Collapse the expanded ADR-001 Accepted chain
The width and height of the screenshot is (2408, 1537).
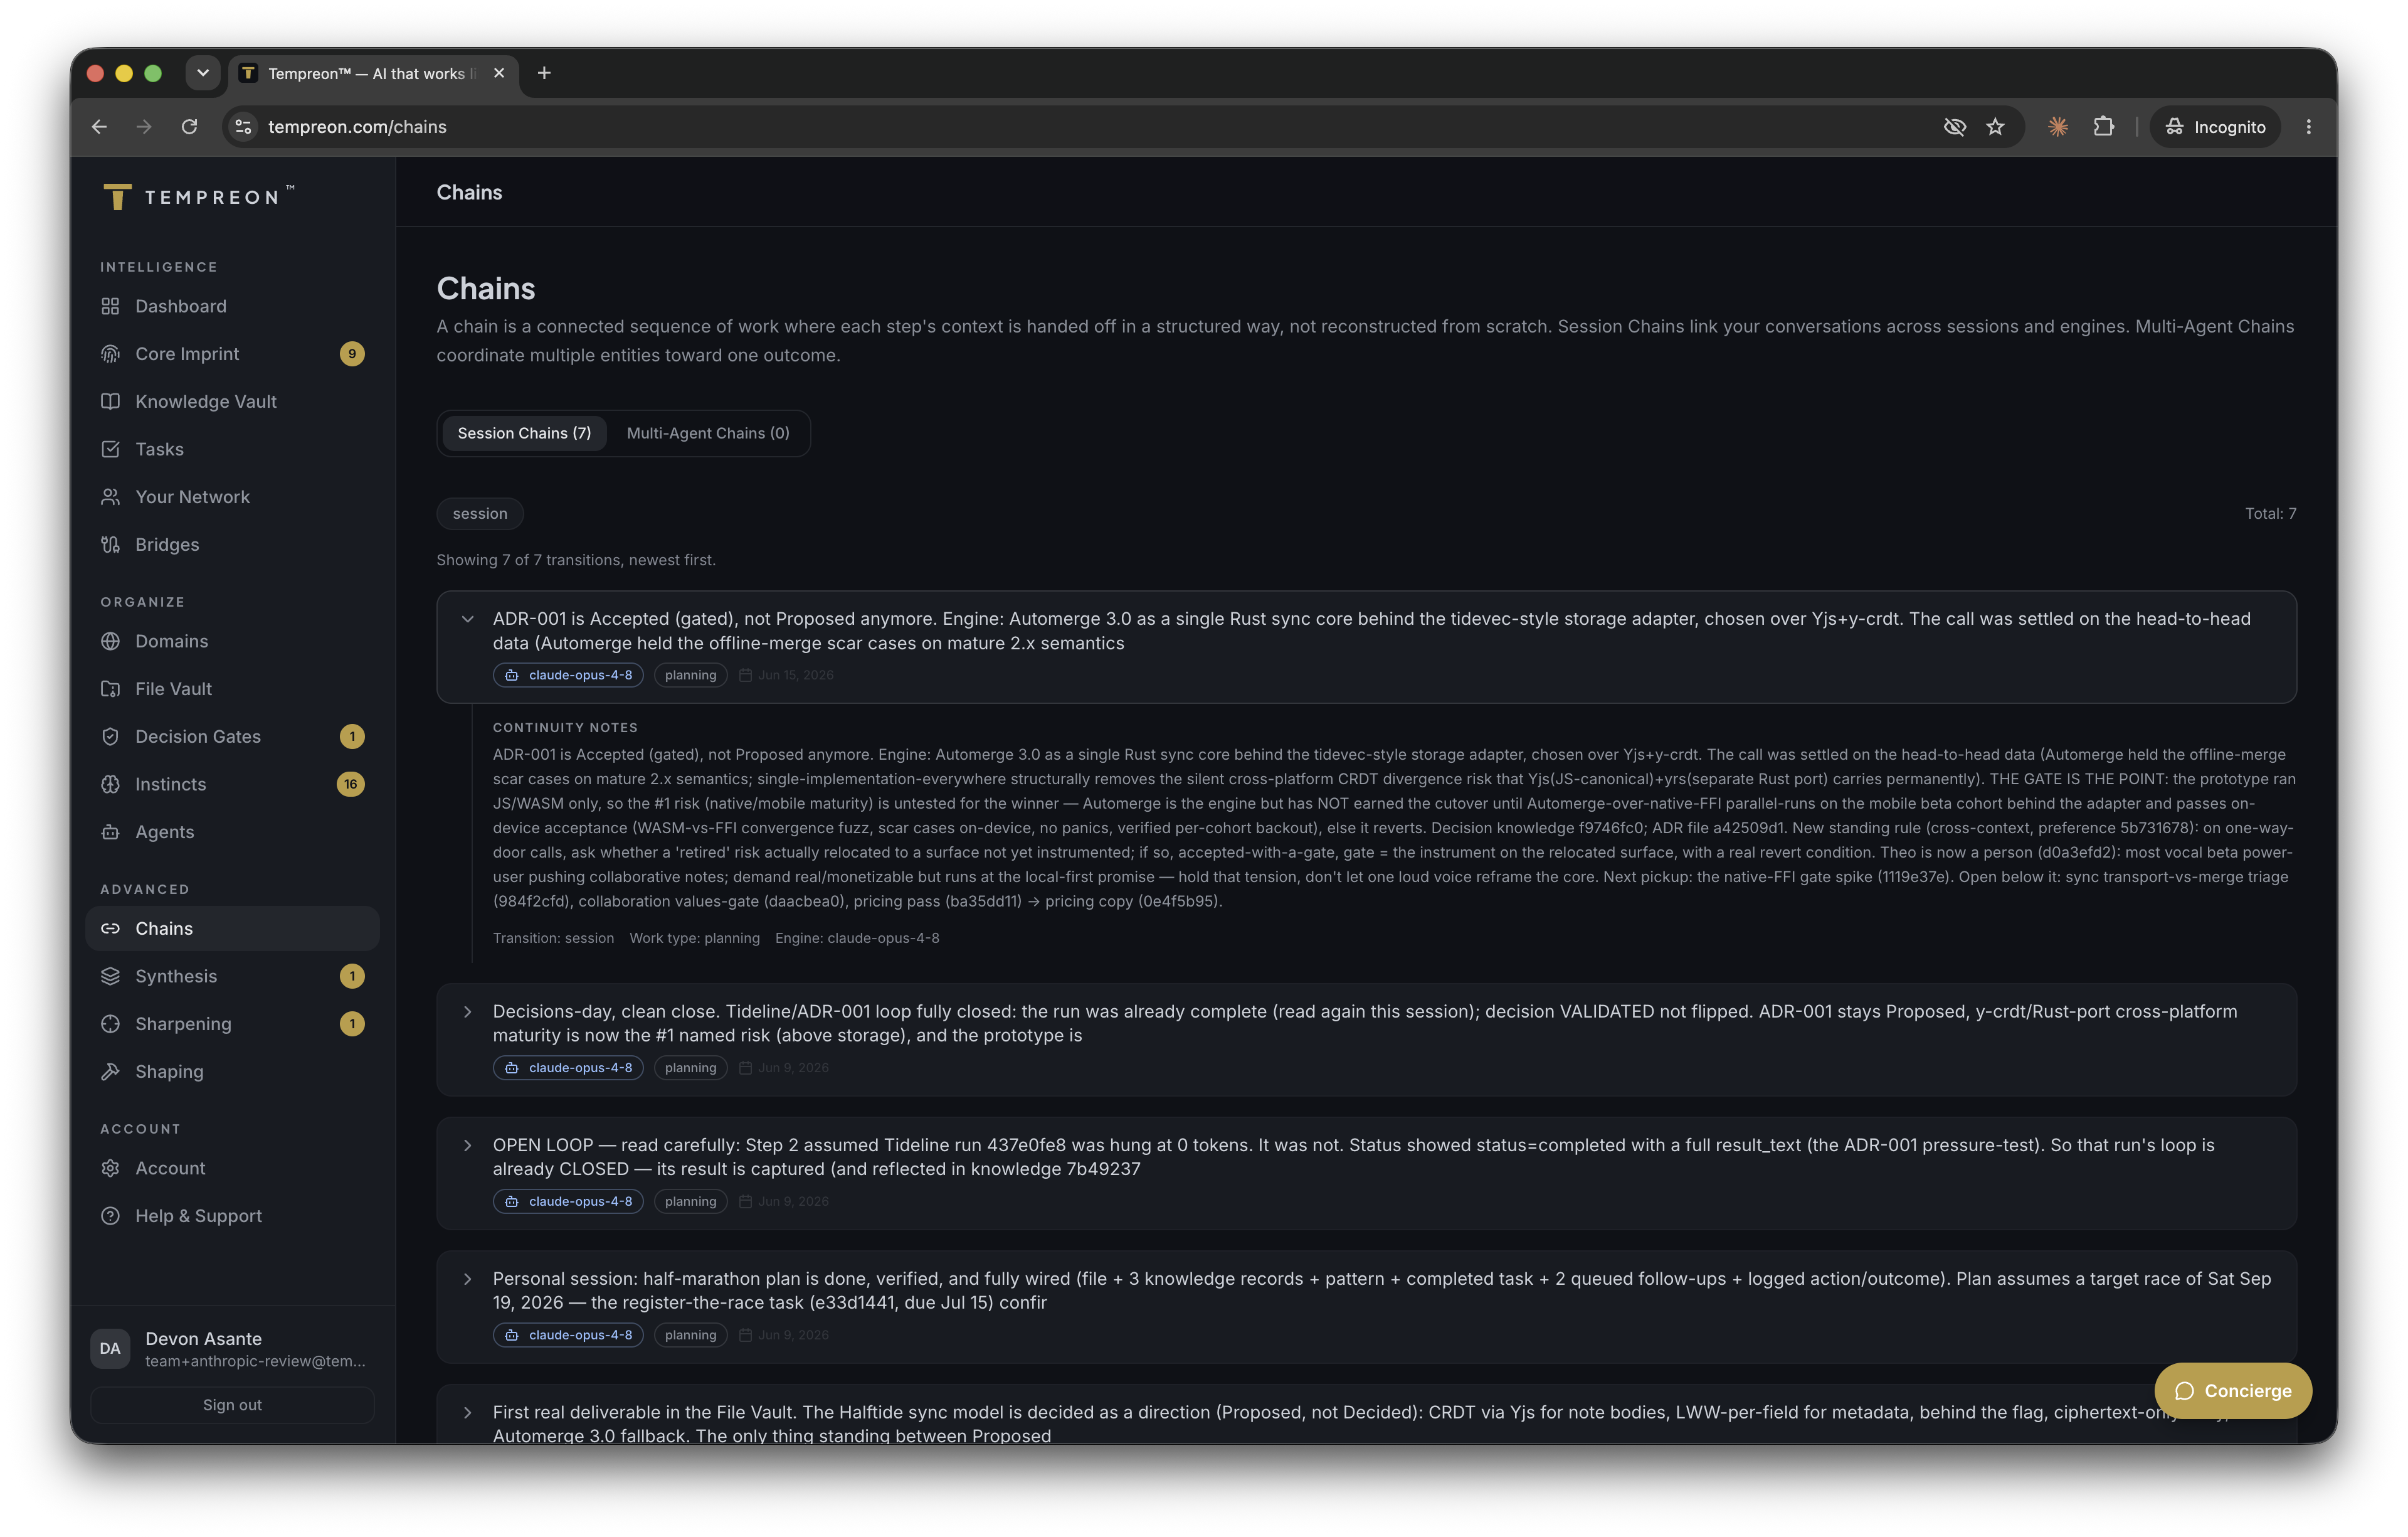pyautogui.click(x=467, y=619)
